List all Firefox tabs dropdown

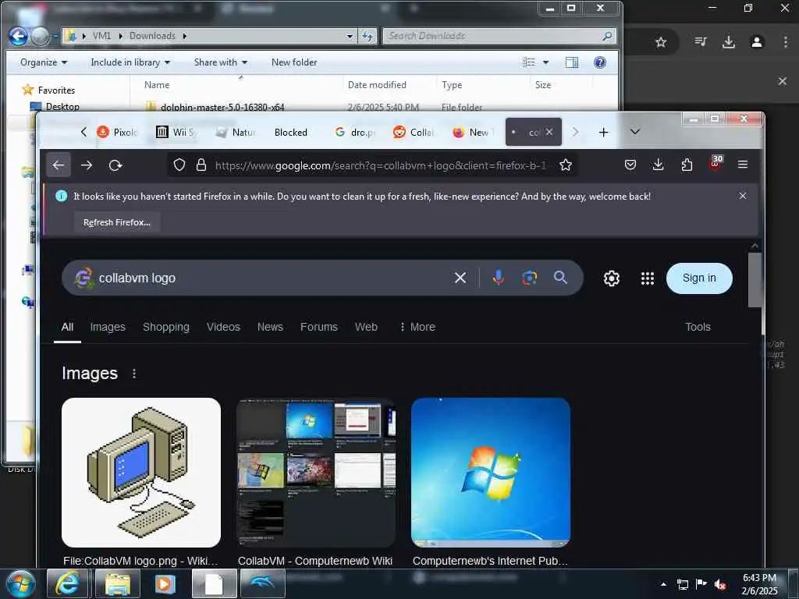635,132
